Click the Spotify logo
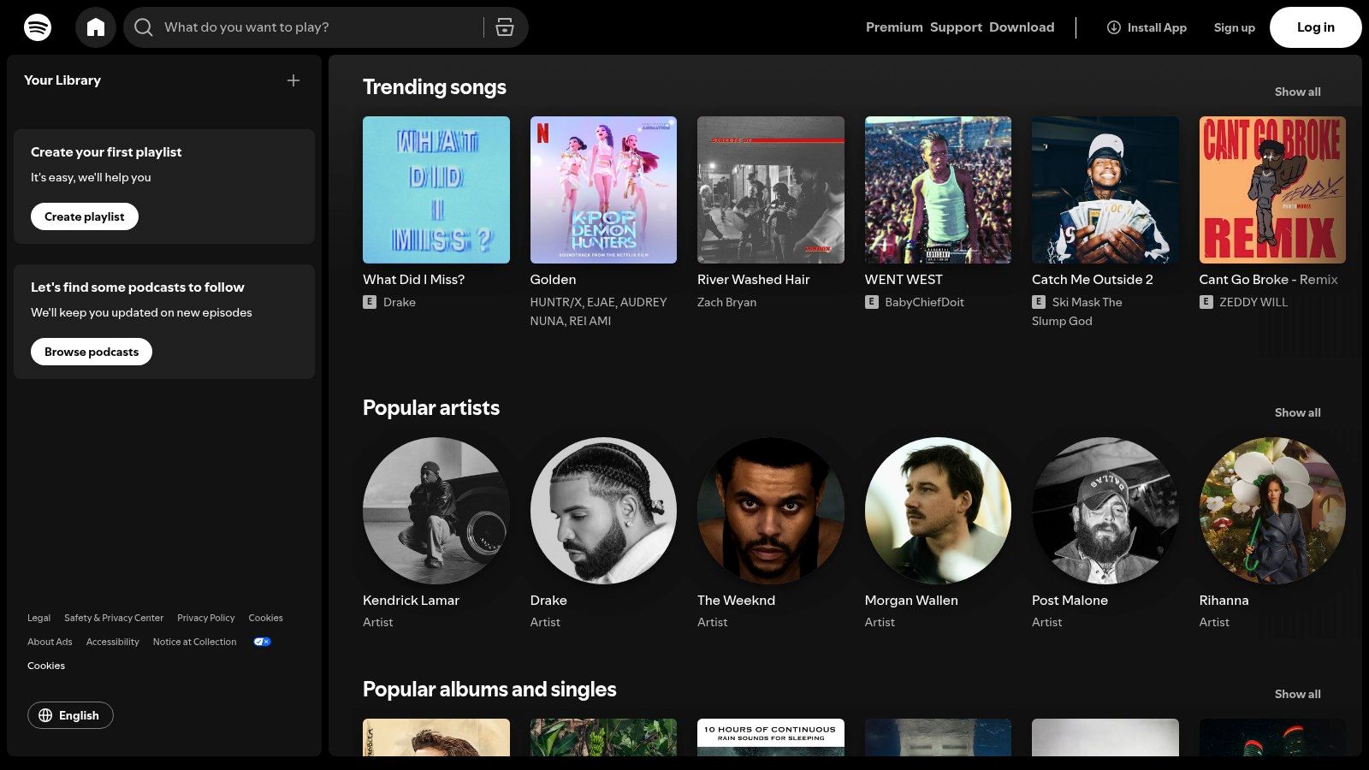 38,27
